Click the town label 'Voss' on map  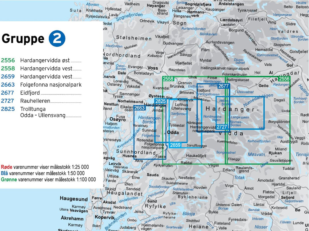153,68
